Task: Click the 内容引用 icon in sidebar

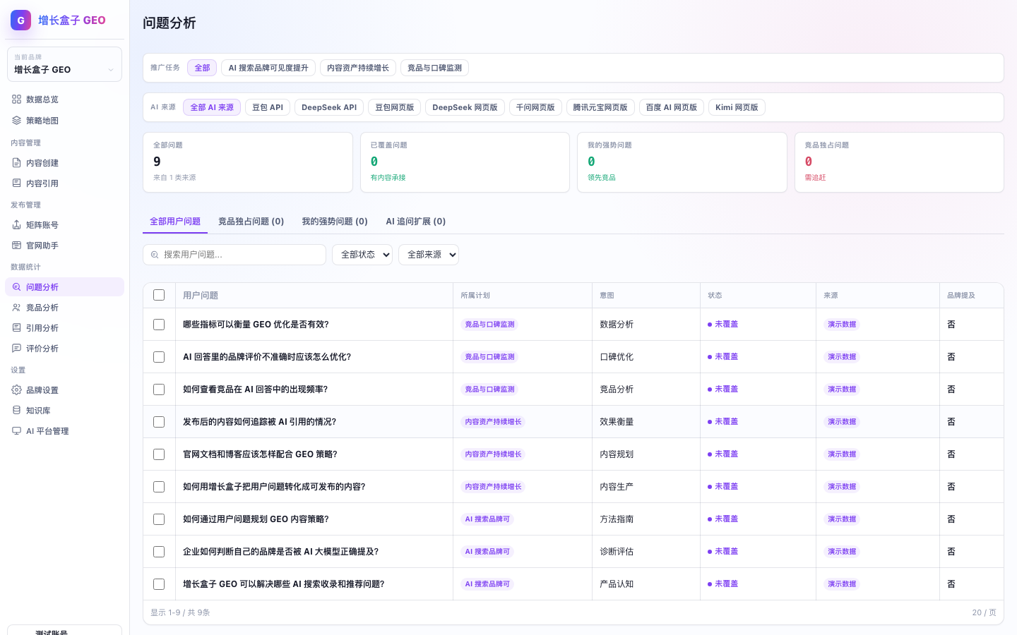Action: [x=17, y=183]
